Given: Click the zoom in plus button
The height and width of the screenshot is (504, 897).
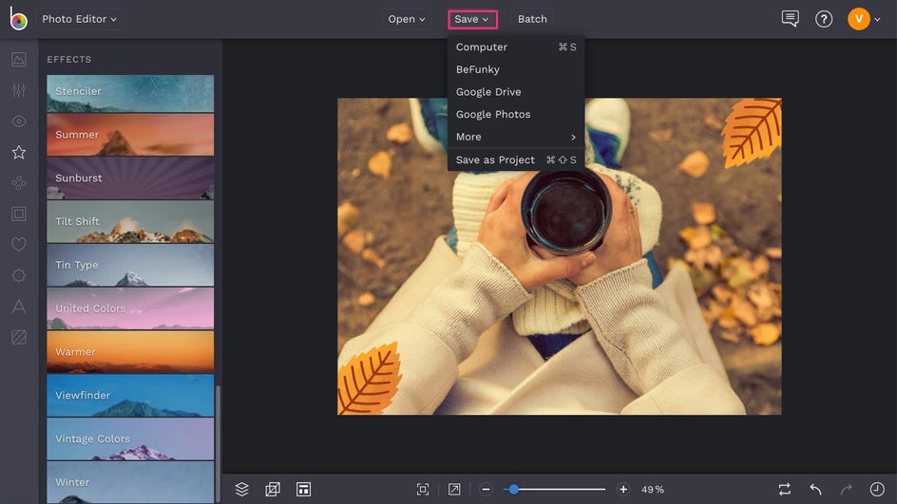Looking at the screenshot, I should tap(623, 489).
